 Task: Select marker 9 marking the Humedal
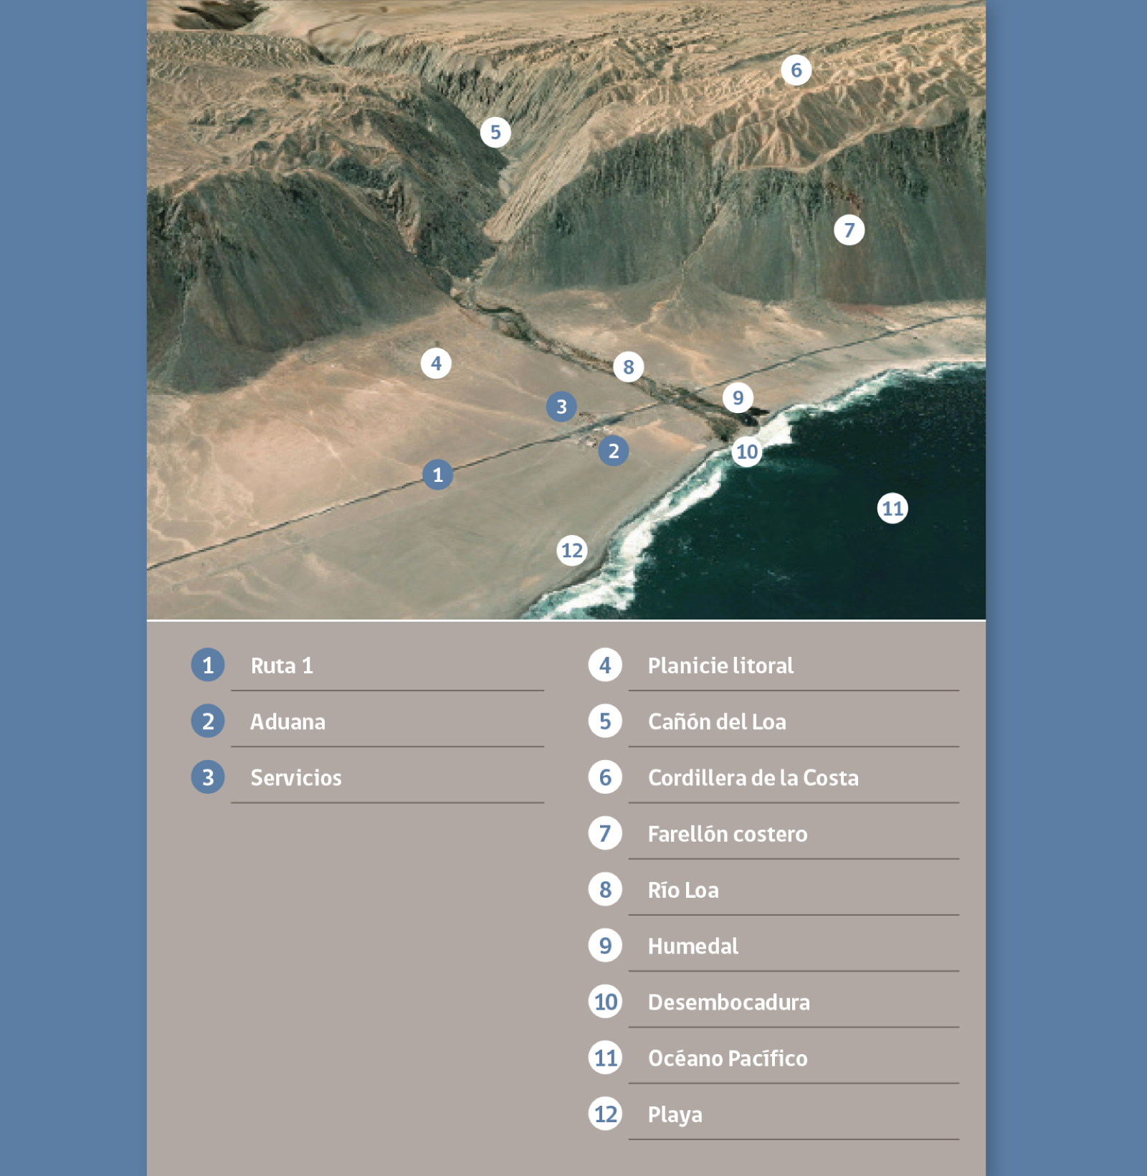tap(738, 399)
